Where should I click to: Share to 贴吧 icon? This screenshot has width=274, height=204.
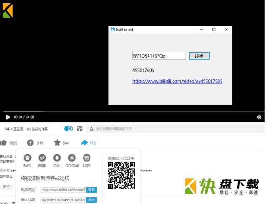point(87,158)
